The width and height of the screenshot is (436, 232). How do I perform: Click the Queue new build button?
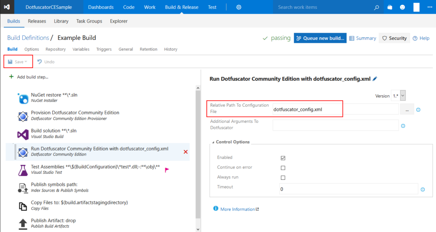pos(320,38)
